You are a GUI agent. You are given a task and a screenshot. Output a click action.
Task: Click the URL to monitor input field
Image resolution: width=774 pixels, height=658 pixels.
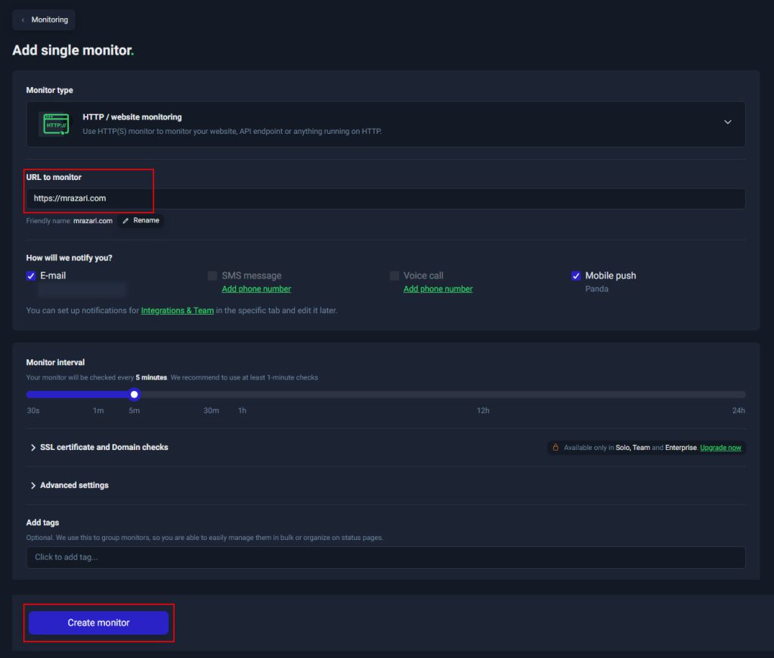385,199
